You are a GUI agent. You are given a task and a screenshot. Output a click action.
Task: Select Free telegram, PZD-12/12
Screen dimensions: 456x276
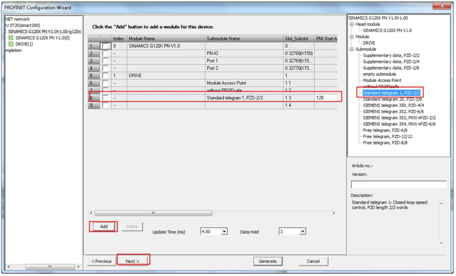pyautogui.click(x=387, y=137)
